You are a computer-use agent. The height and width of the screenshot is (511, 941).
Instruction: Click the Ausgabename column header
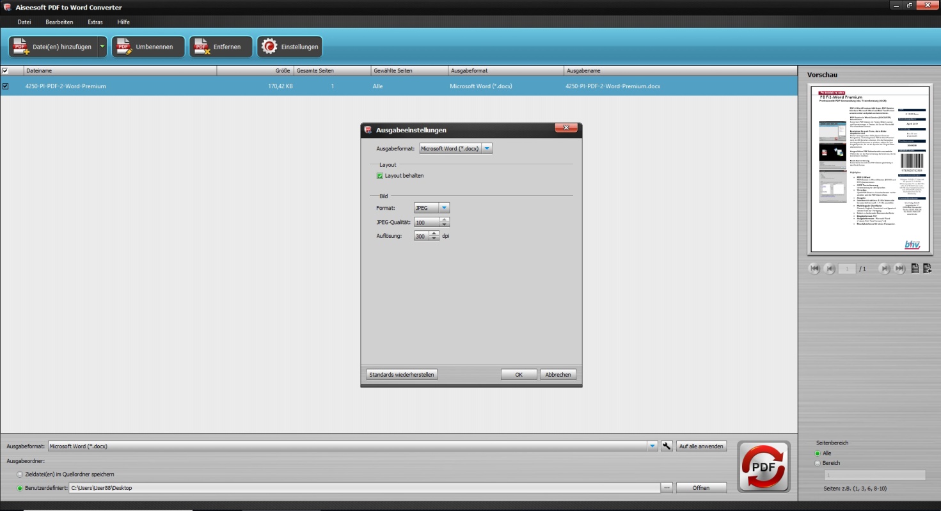click(681, 70)
